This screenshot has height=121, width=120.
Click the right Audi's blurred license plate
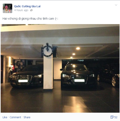[x=79, y=80]
